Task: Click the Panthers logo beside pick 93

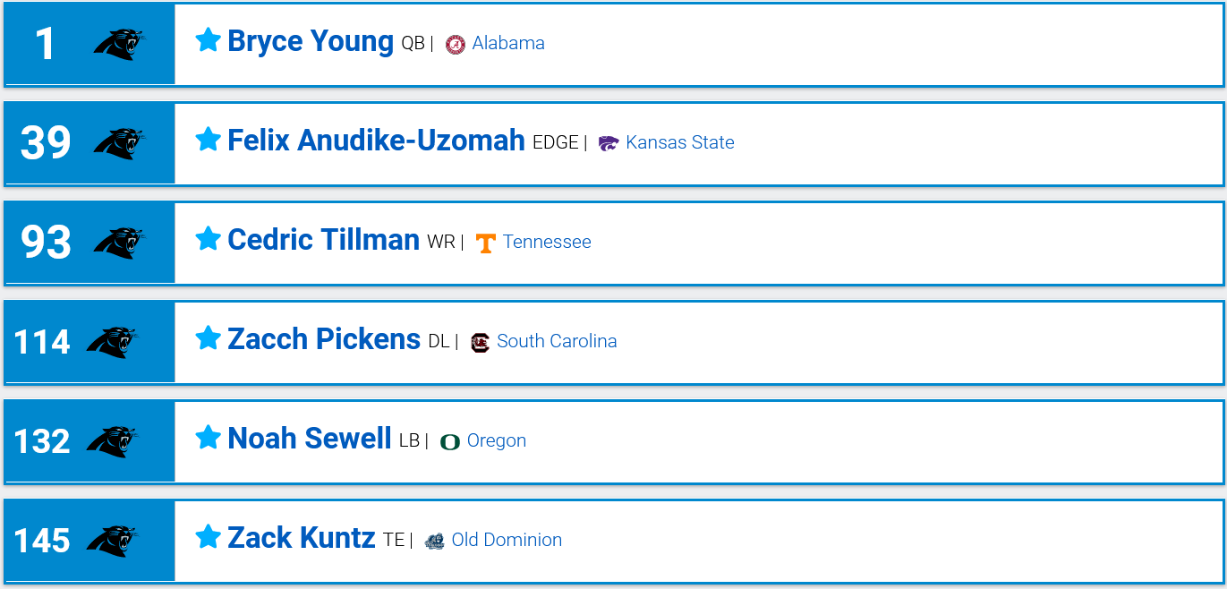Action: tap(119, 243)
